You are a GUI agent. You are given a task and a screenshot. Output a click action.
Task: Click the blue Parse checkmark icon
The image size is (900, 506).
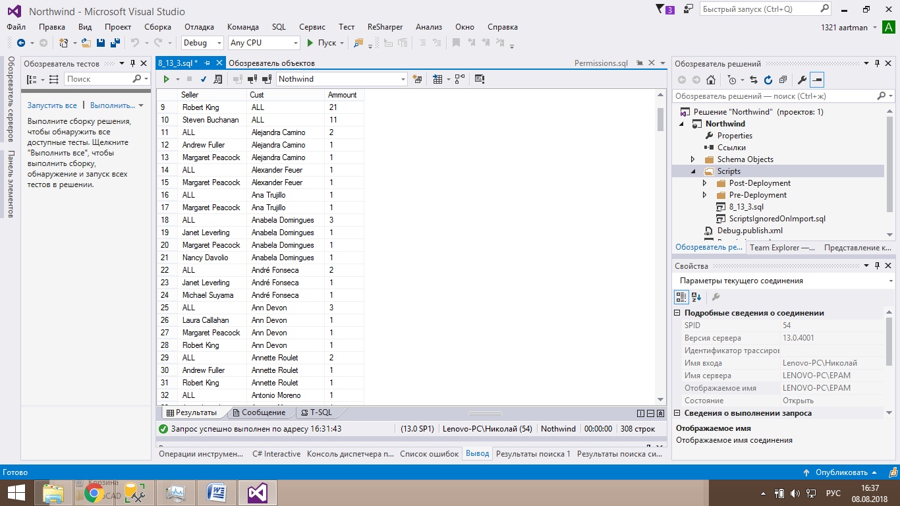coord(204,79)
